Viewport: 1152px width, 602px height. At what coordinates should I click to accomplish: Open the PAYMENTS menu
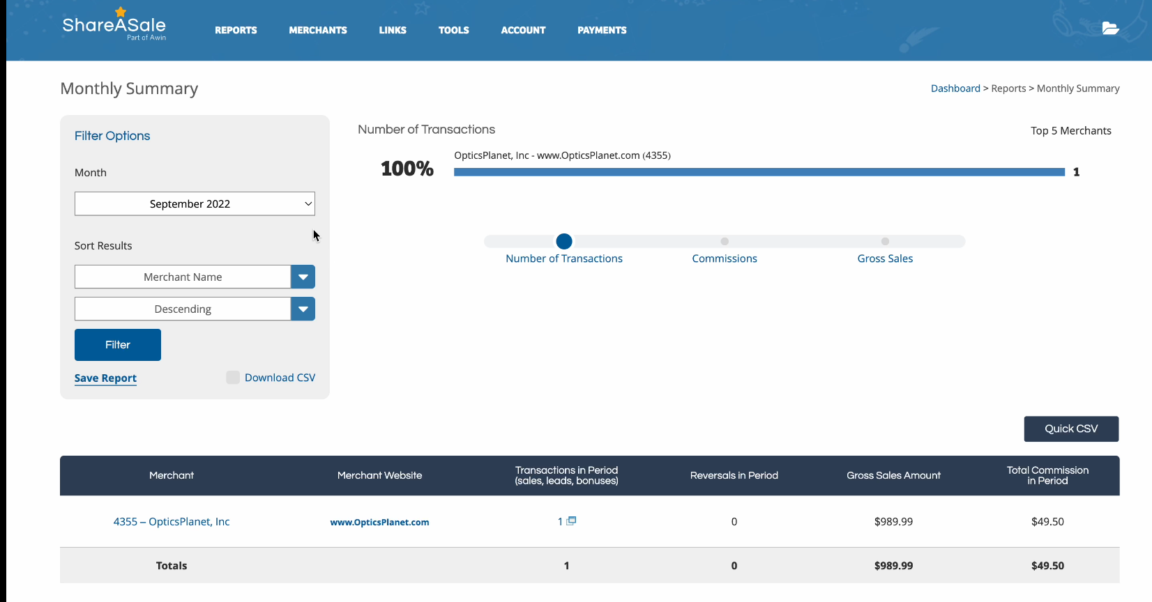click(602, 30)
